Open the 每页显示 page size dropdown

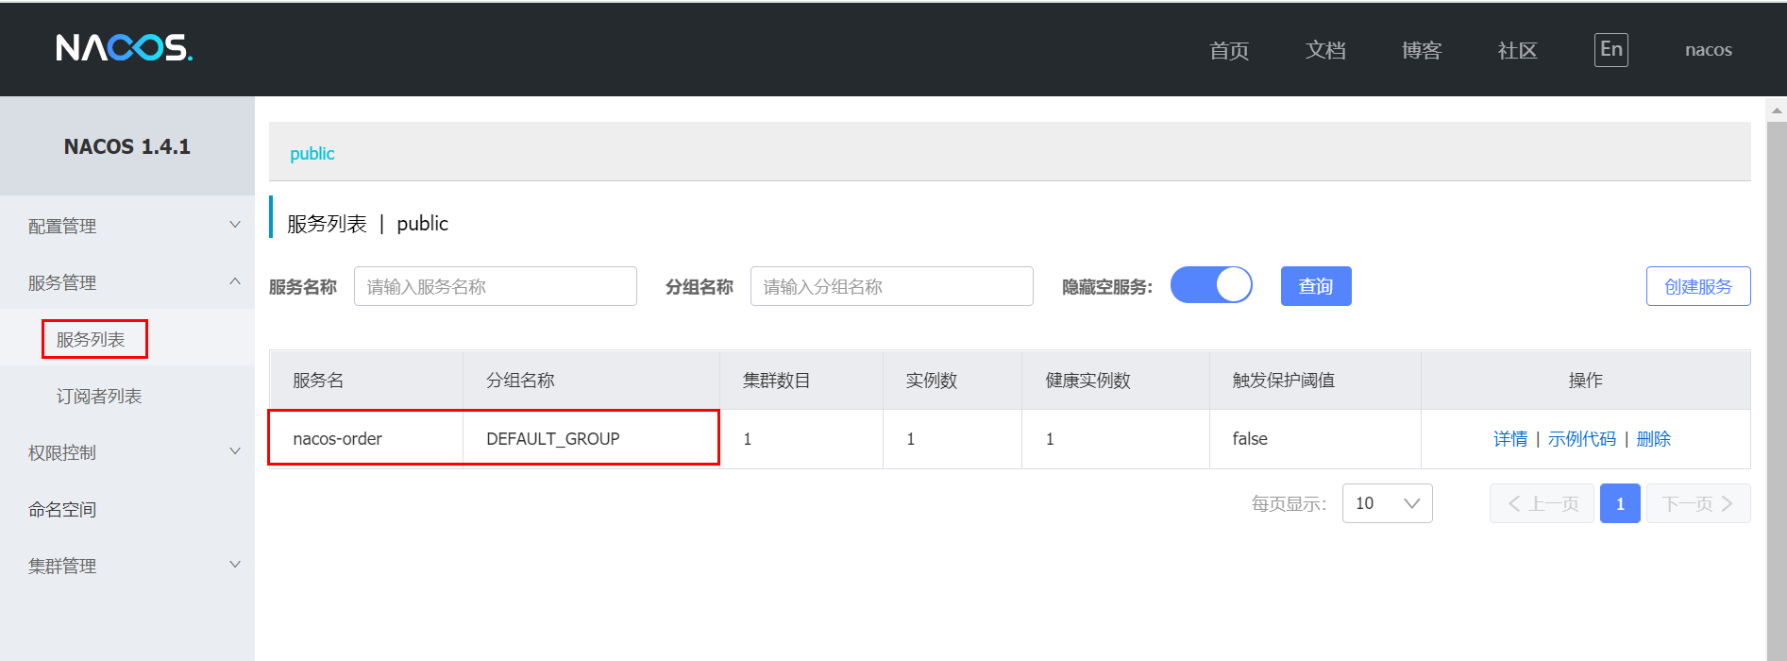coord(1387,503)
